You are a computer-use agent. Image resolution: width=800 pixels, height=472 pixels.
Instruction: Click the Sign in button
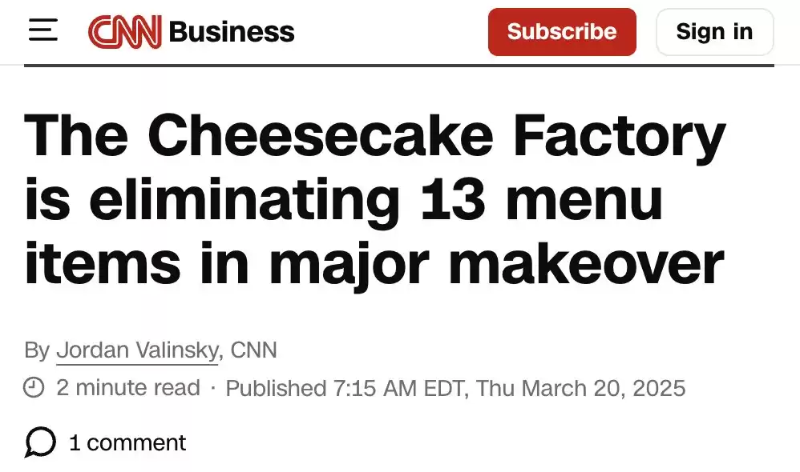tap(714, 31)
